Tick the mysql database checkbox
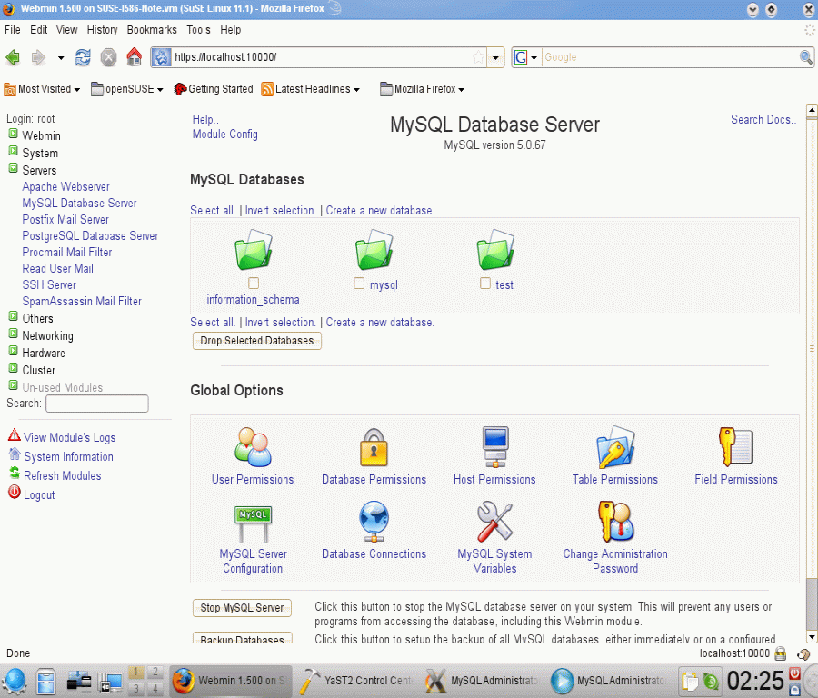This screenshot has height=698, width=818. [359, 284]
